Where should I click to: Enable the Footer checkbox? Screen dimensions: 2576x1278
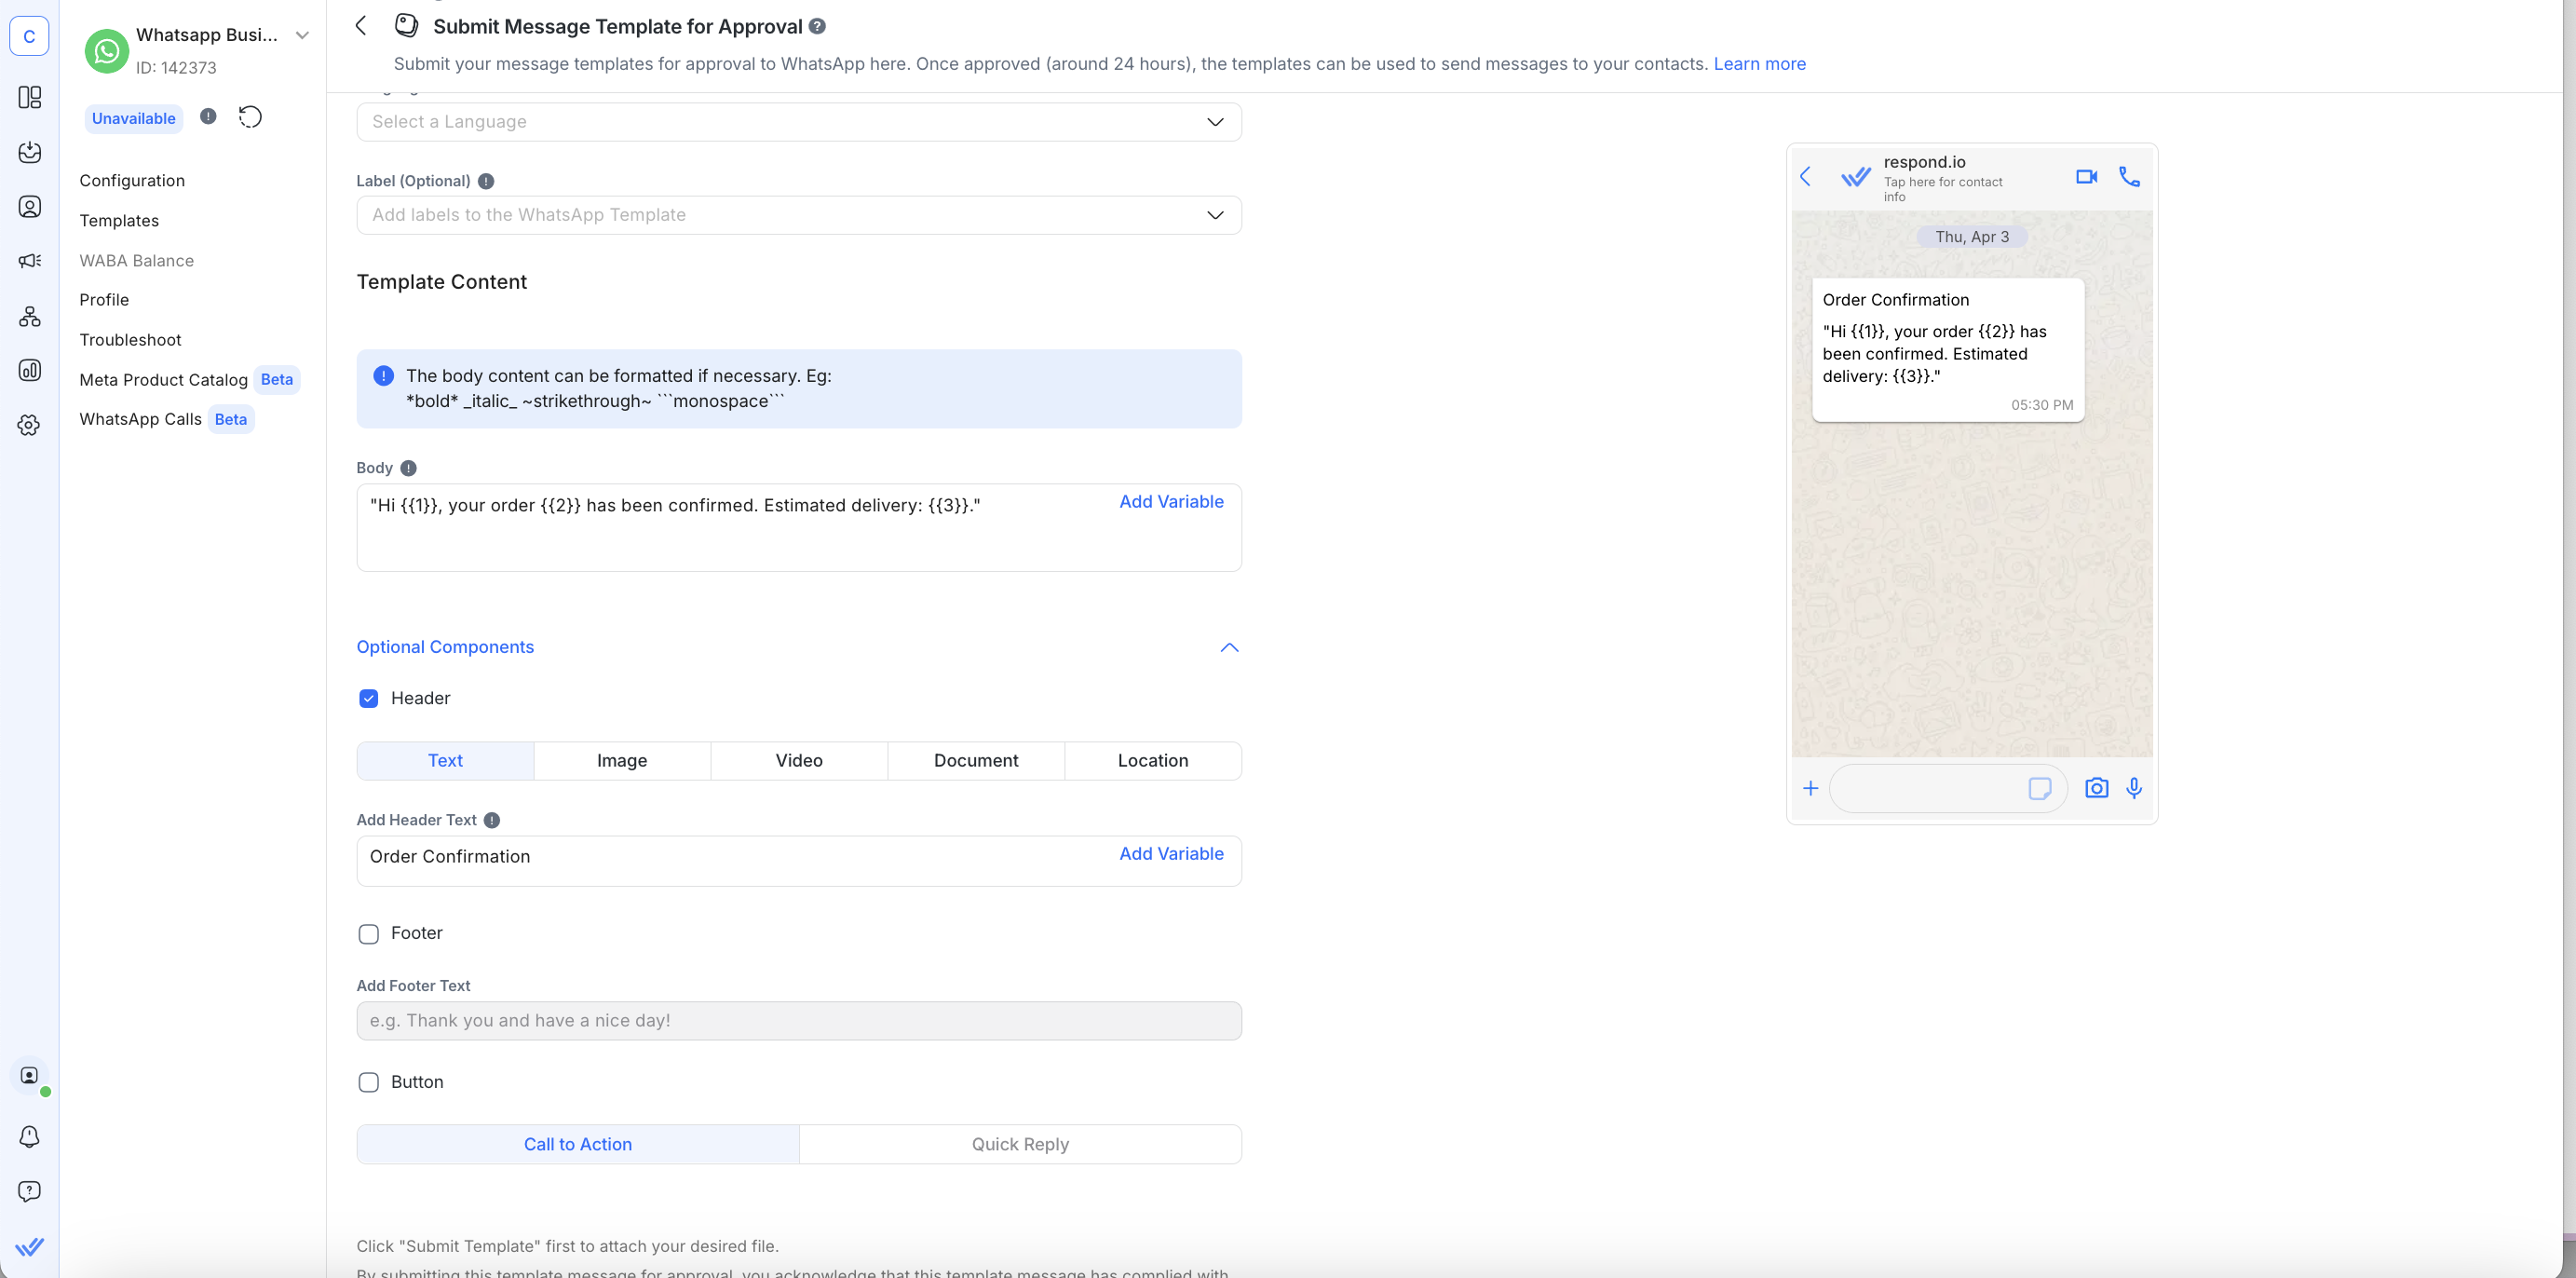pyautogui.click(x=368, y=934)
